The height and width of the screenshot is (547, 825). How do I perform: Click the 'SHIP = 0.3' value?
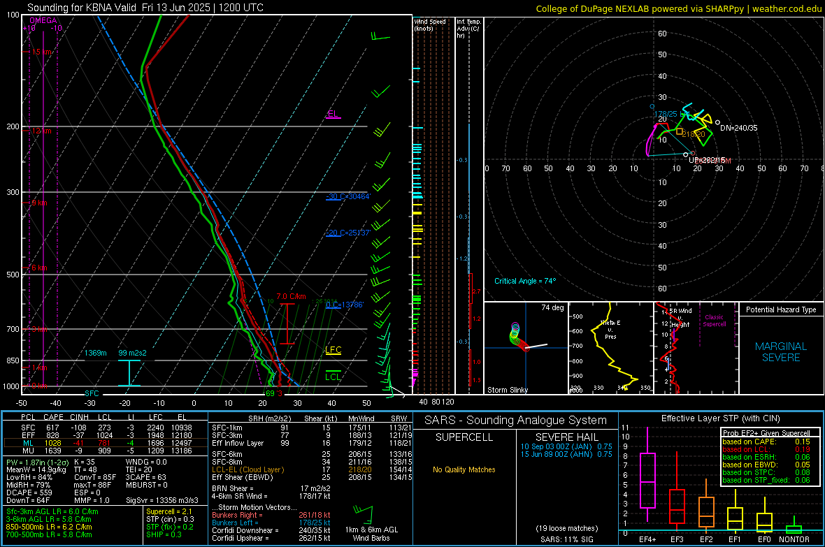point(164,534)
